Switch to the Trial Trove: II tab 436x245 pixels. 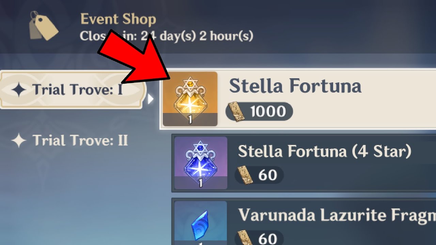[69, 140]
